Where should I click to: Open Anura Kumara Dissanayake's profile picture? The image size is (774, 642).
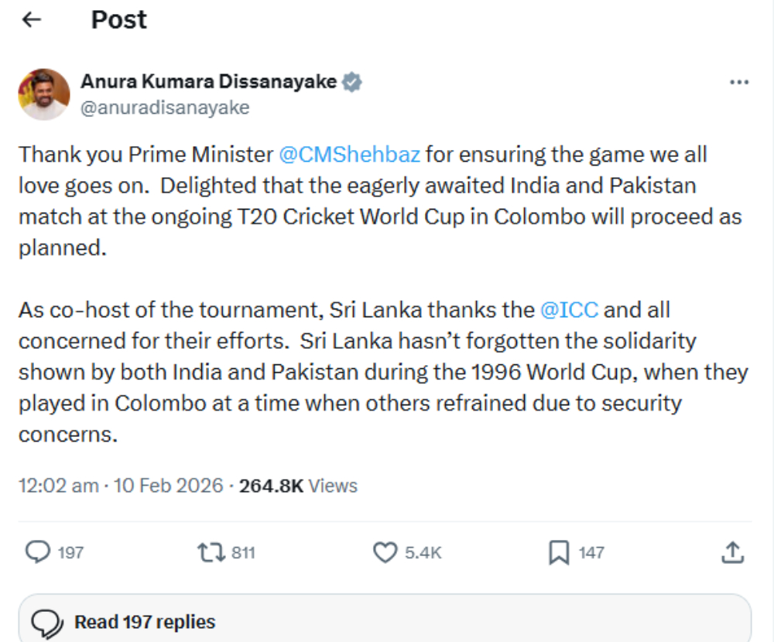44,94
